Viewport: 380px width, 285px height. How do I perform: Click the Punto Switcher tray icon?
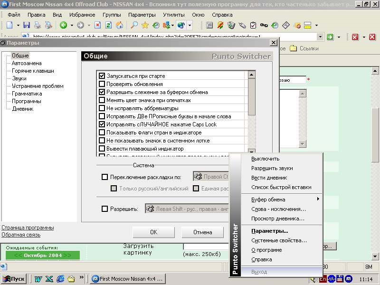[x=349, y=279]
